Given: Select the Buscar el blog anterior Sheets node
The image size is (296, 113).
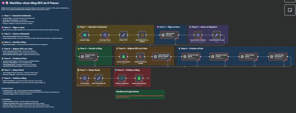Looking at the screenshot, I should pos(123,56).
